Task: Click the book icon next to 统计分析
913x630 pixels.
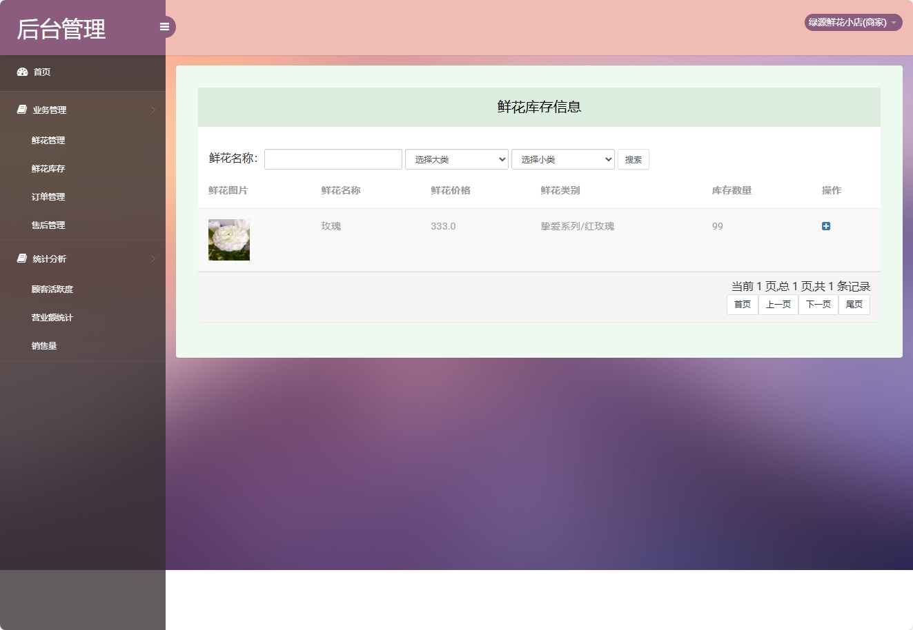Action: tap(22, 258)
